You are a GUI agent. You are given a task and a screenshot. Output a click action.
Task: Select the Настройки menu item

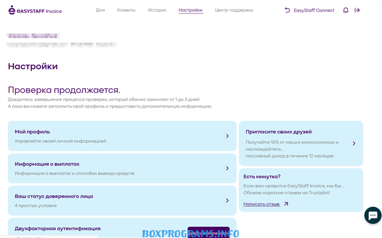click(x=190, y=11)
